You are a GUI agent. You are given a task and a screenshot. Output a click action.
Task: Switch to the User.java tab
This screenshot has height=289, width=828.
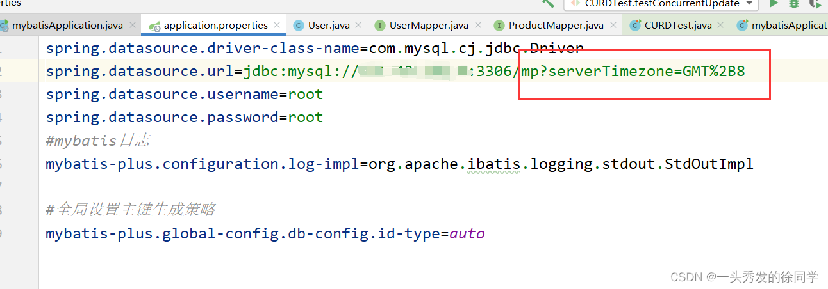[x=329, y=26]
